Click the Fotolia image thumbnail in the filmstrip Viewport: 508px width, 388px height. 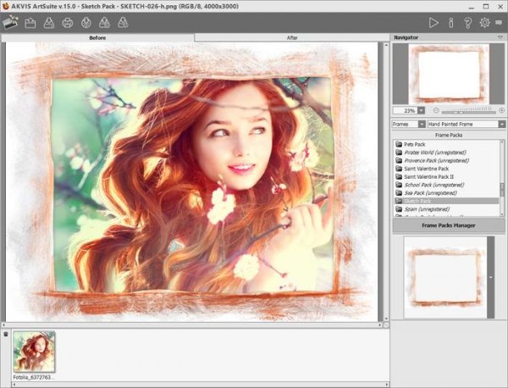(34, 352)
